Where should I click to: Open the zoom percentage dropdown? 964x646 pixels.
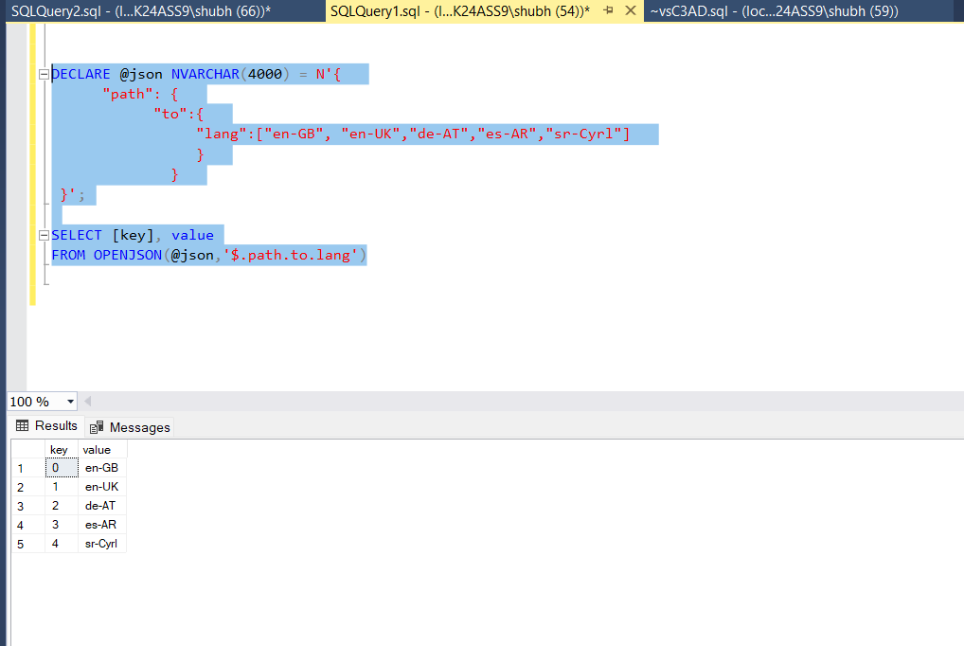[x=68, y=401]
